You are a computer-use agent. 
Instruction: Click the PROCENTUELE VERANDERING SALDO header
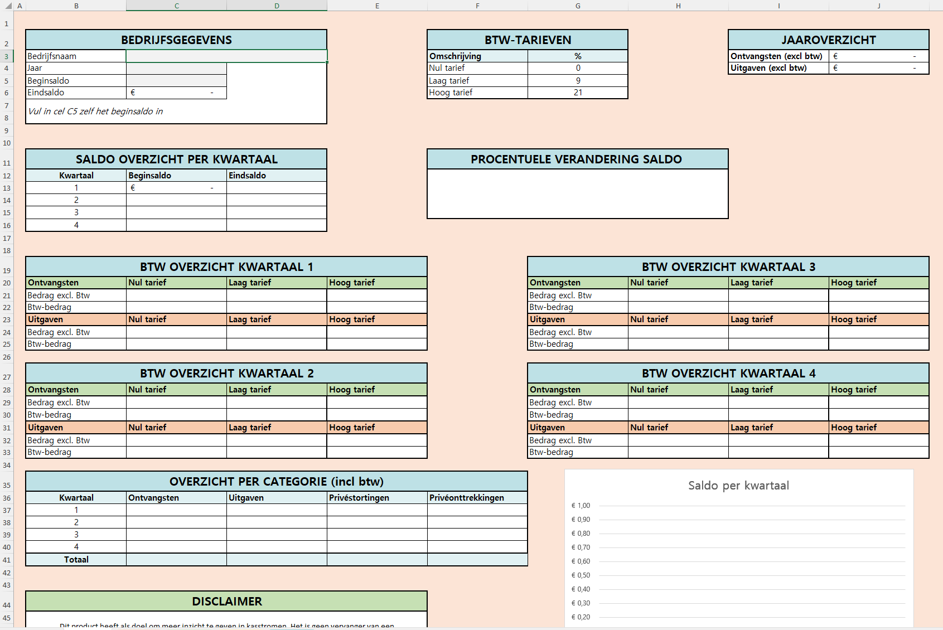coord(577,159)
